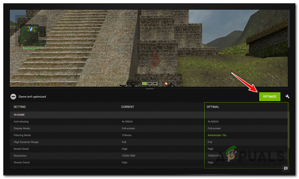299x179 pixels.
Task: Click the optimal Anisotropic 16x value
Action: pyautogui.click(x=217, y=135)
